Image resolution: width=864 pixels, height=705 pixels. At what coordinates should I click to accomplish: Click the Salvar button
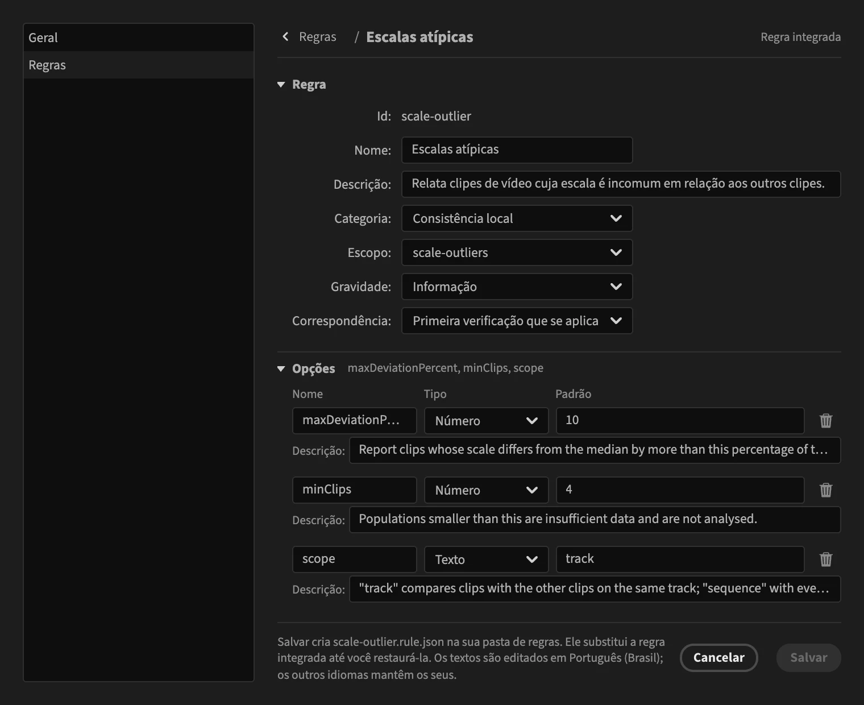coord(808,657)
